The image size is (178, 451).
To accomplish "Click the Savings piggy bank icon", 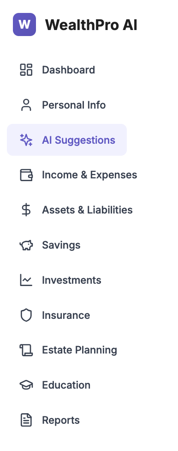I will click(26, 245).
